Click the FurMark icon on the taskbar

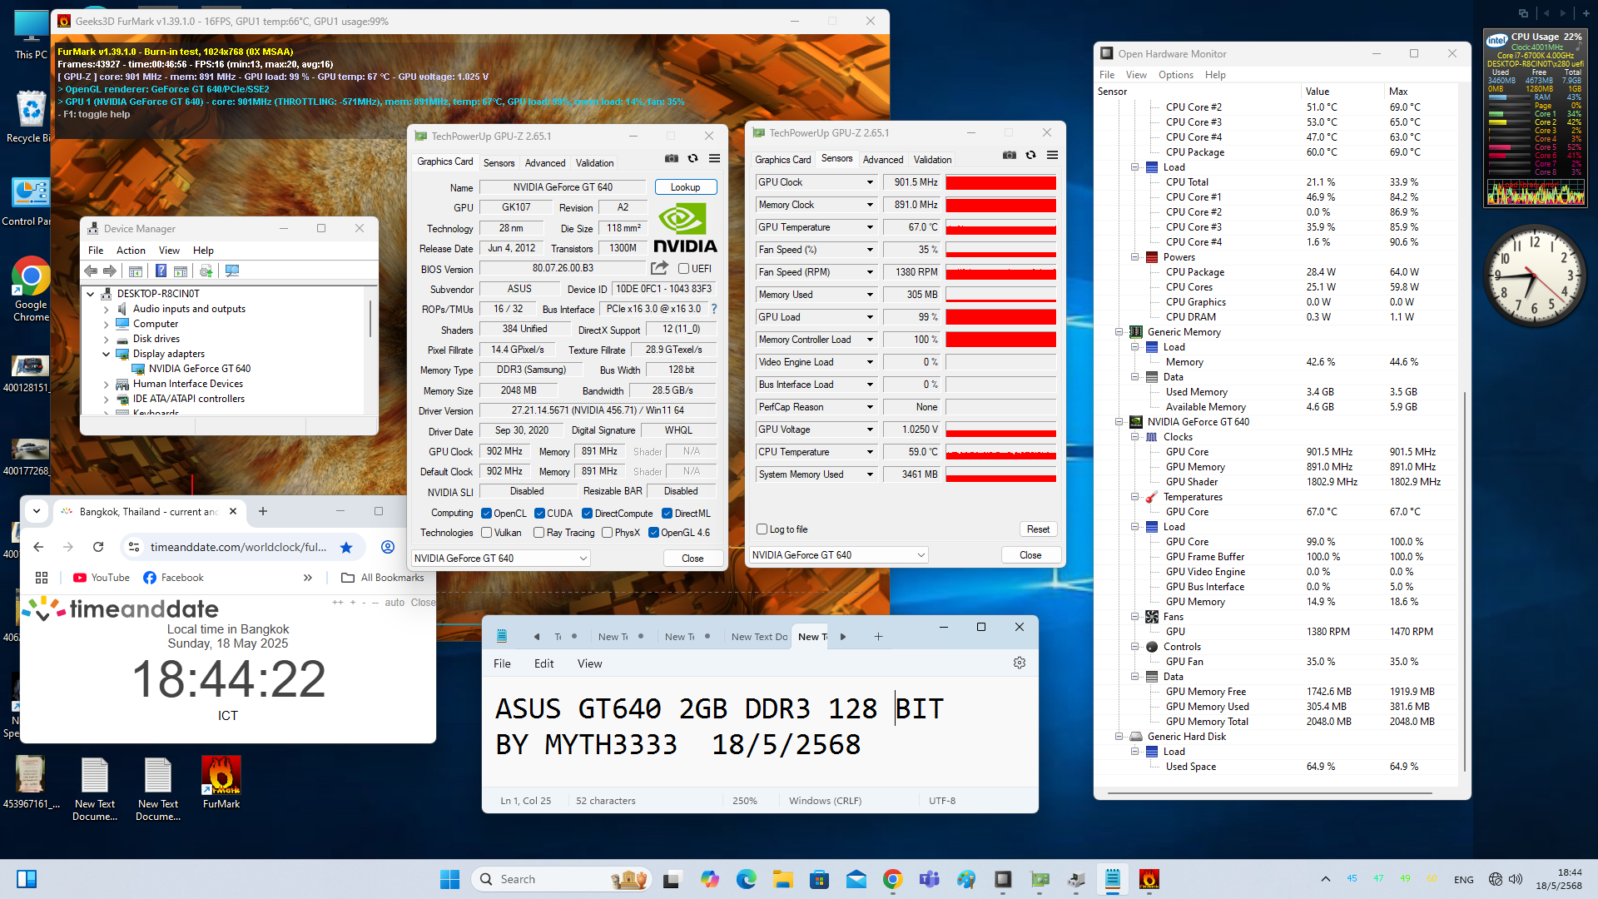pos(1149,879)
